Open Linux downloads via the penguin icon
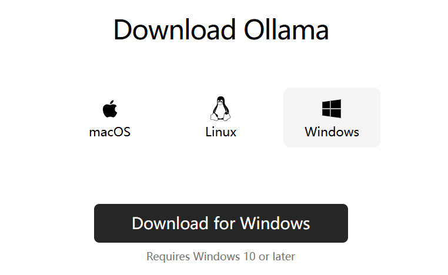This screenshot has width=448, height=275. pos(220,109)
